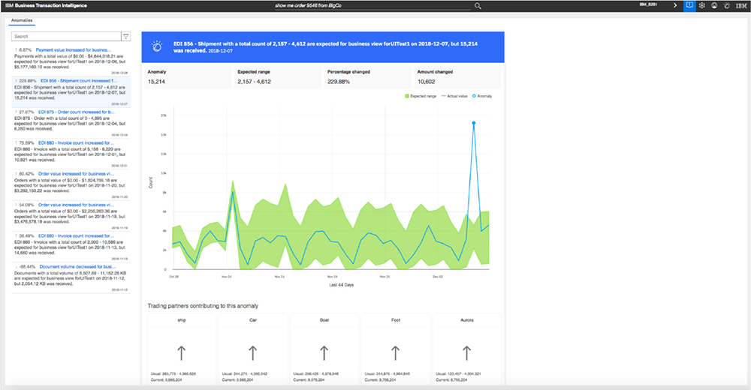
Task: Open 'Payment value increased for busines...' anomaly
Action: point(74,49)
